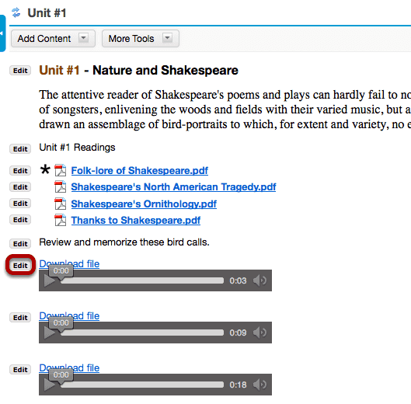411x404 pixels.
Task: Open the More Tools menu
Action: (141, 39)
